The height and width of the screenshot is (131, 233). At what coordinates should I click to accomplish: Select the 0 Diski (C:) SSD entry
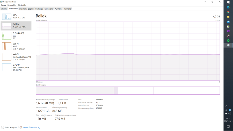pos(16,36)
